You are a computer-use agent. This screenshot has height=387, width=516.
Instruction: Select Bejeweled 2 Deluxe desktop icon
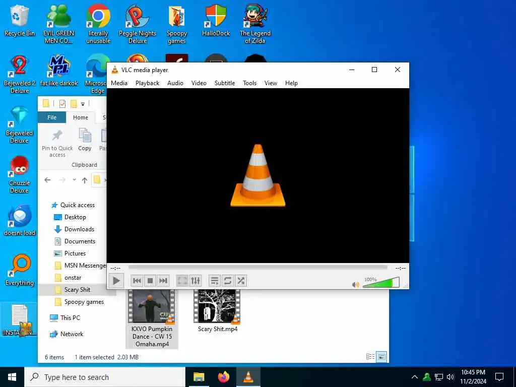click(20, 75)
